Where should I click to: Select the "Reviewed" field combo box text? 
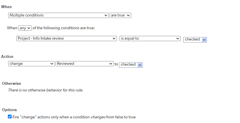click(x=65, y=63)
